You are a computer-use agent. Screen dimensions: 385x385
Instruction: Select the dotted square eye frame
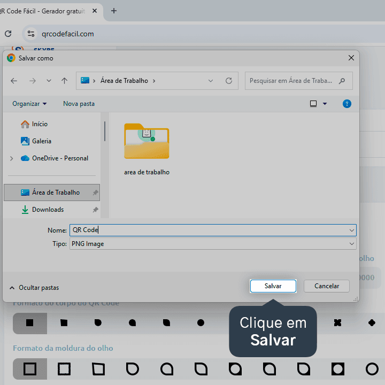64,369
